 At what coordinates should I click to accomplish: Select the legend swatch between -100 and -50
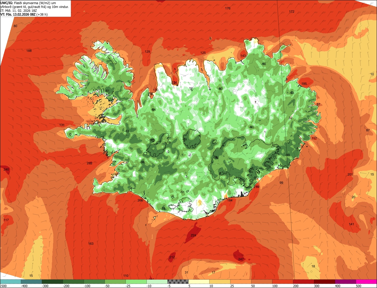pos(94,282)
